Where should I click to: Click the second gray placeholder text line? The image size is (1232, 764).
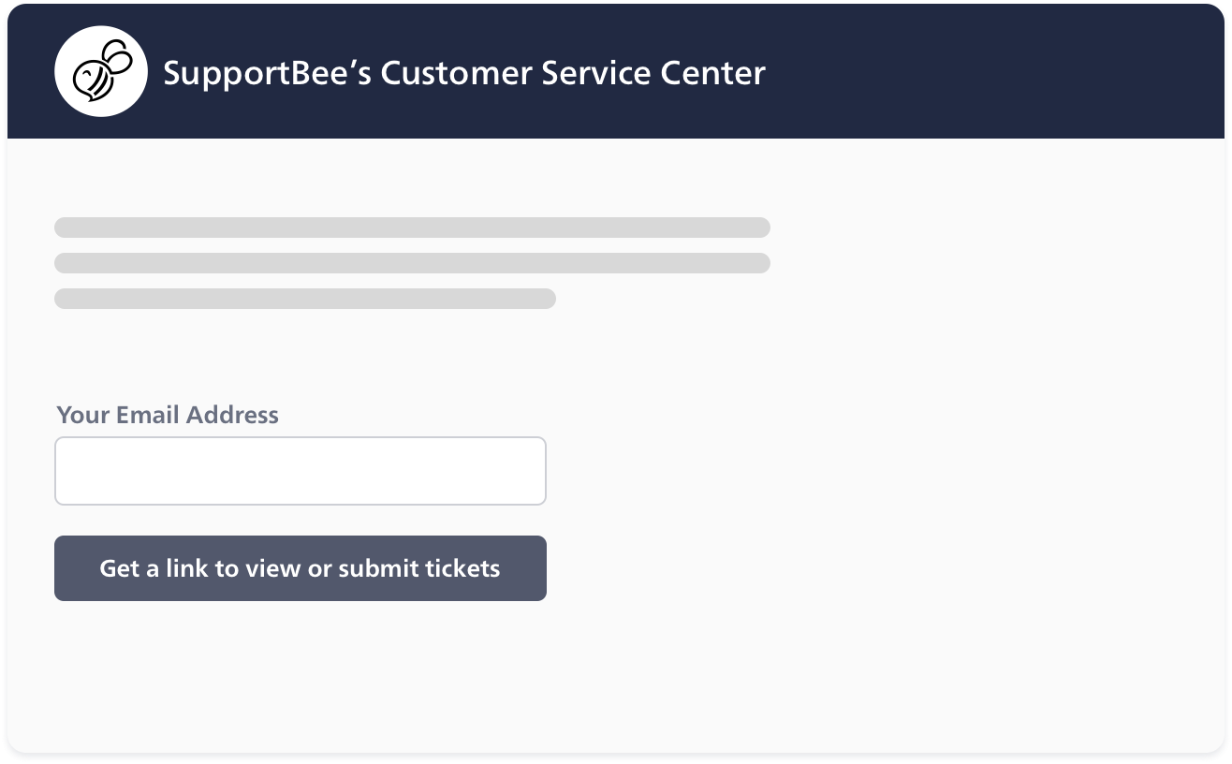point(412,263)
